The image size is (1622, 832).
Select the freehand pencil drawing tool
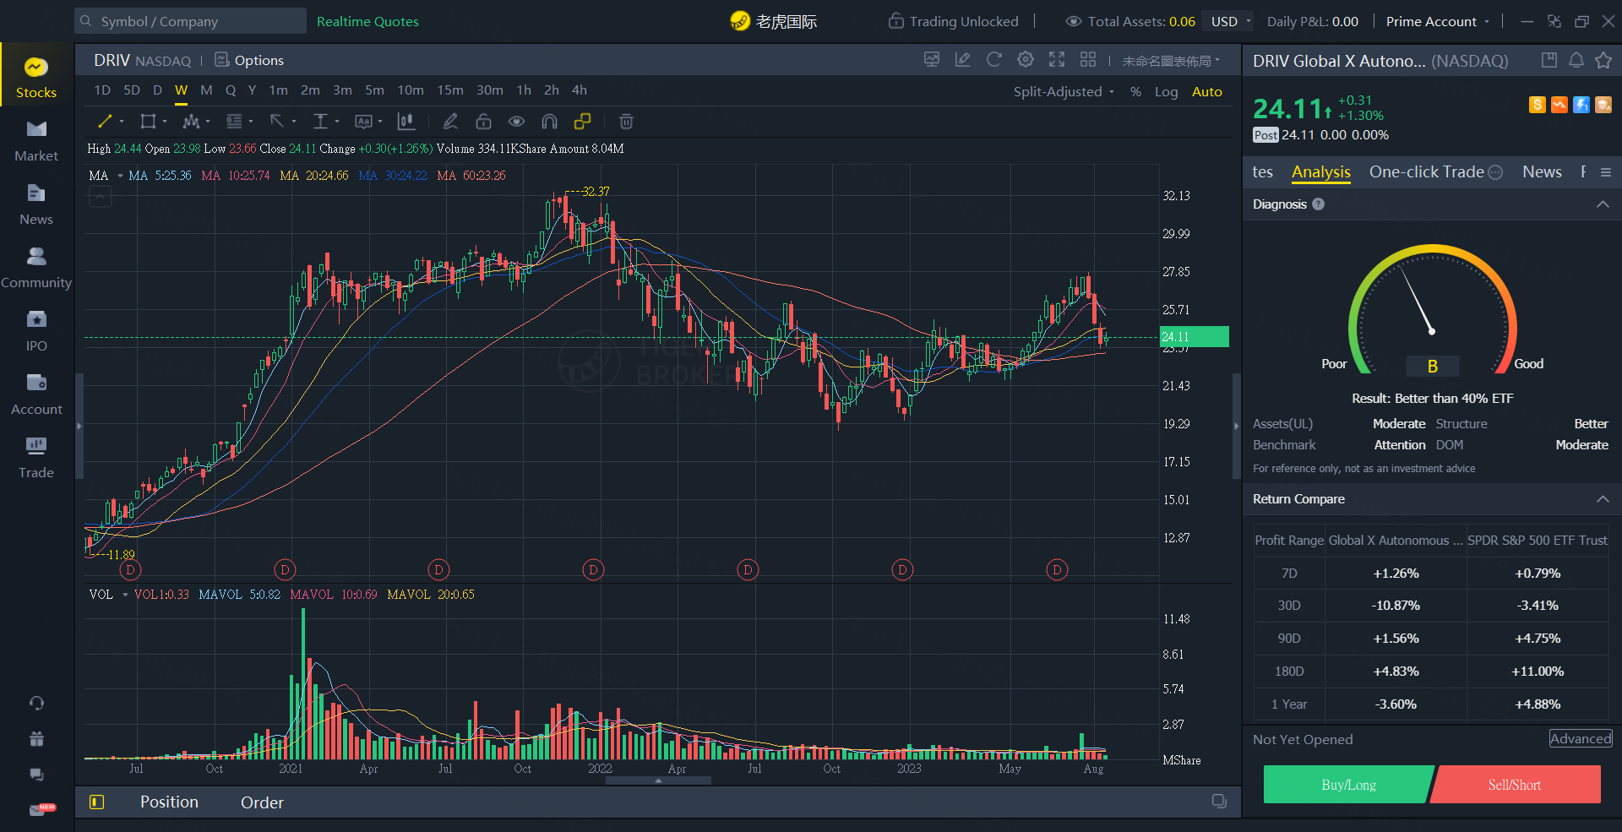tap(450, 122)
